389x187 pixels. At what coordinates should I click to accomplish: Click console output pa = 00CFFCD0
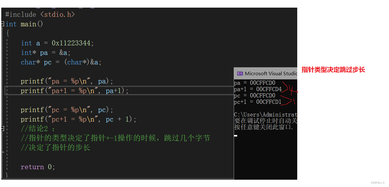pos(255,83)
